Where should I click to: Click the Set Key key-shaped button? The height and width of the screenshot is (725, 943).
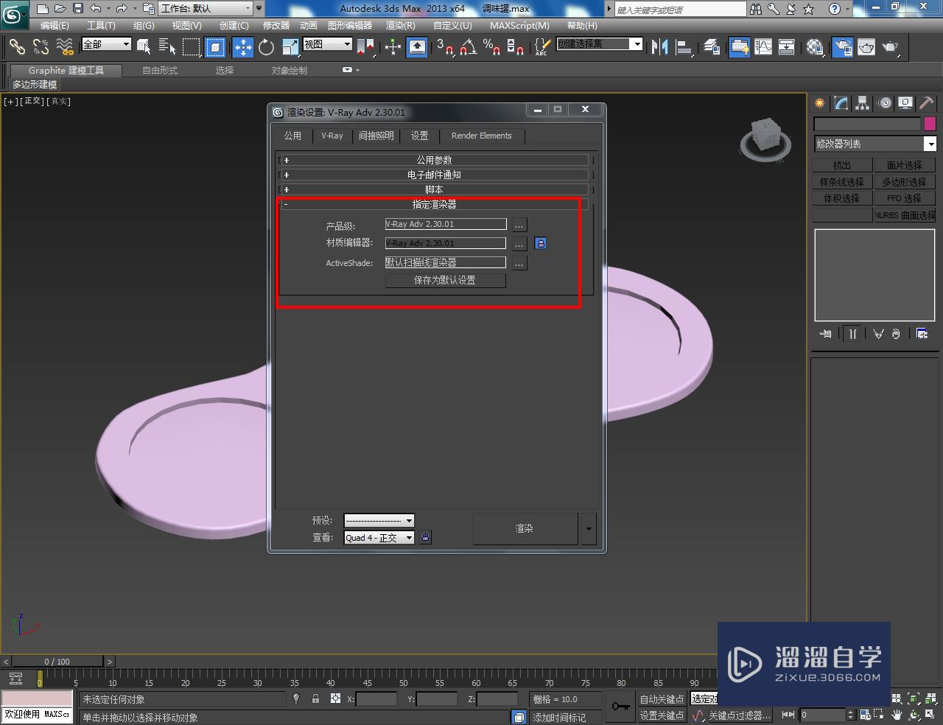[x=620, y=707]
